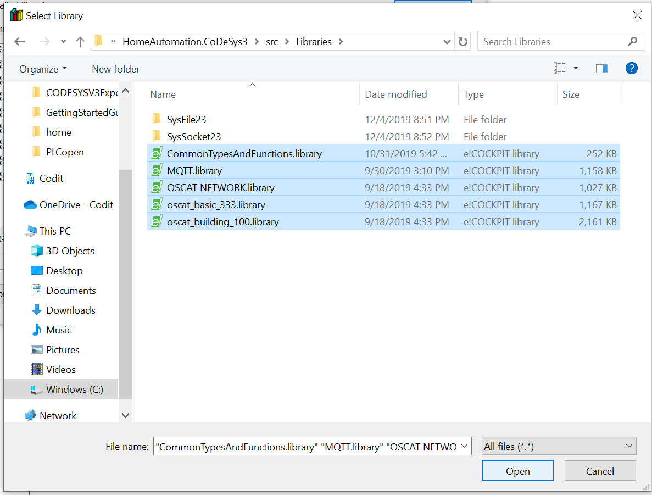Go up one folder level
The height and width of the screenshot is (495, 652).
(x=80, y=42)
